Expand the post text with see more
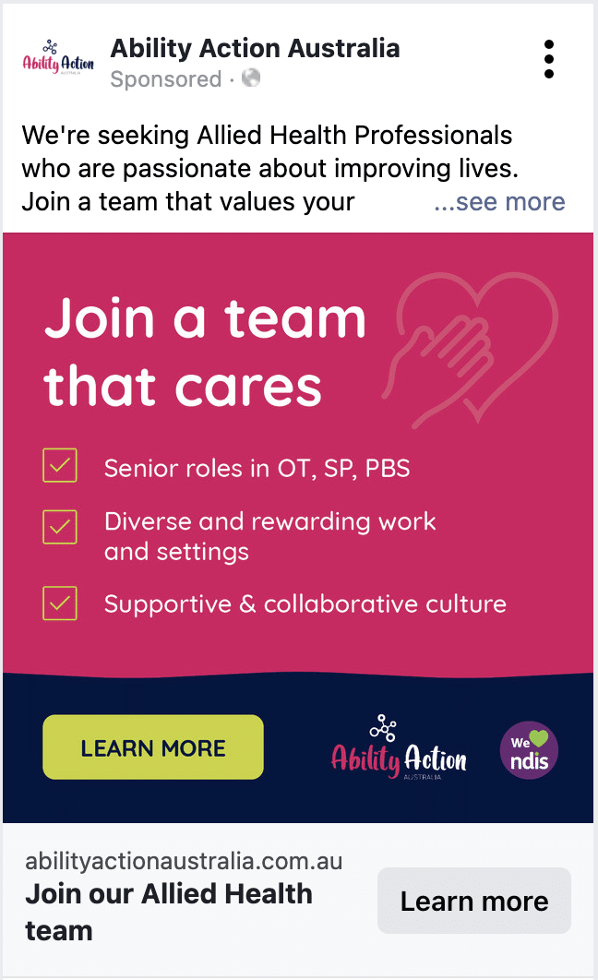The width and height of the screenshot is (598, 980). tap(499, 201)
